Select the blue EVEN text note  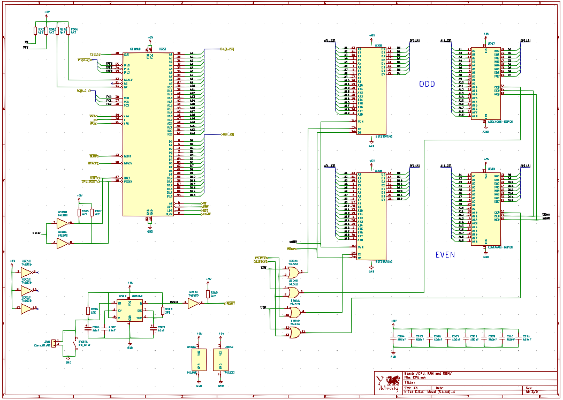click(x=445, y=255)
